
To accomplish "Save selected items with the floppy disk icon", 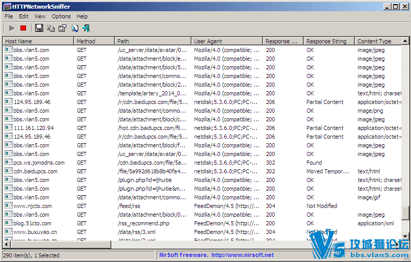I will (39, 28).
